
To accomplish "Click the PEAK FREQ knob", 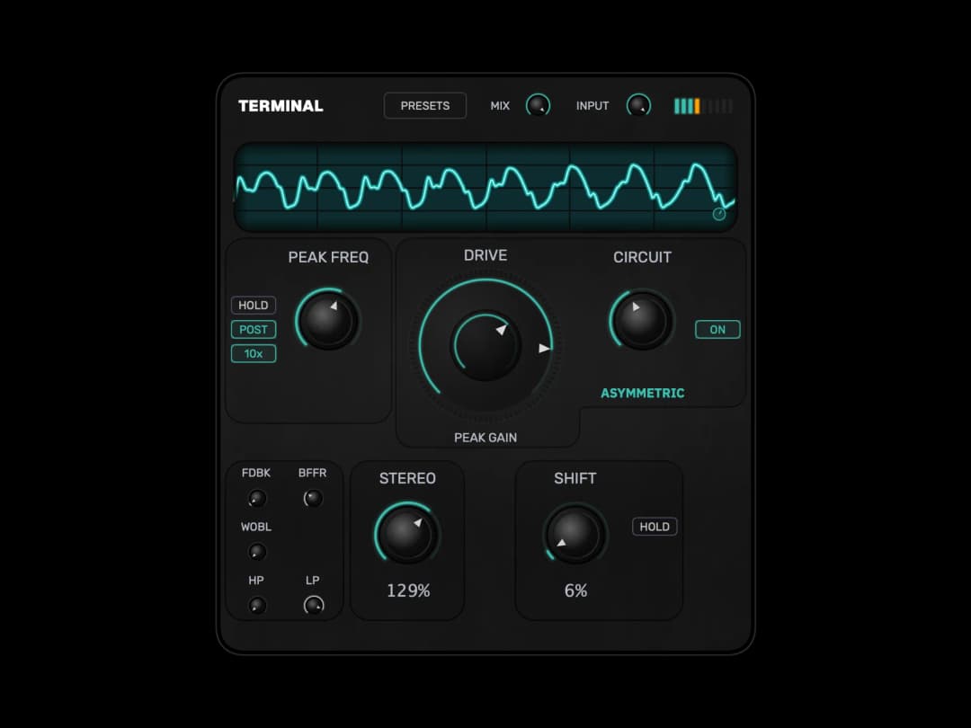I will [x=327, y=320].
